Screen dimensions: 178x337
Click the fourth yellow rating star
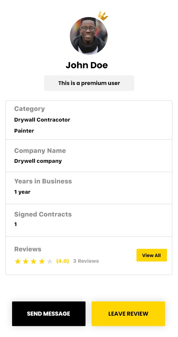click(42, 261)
